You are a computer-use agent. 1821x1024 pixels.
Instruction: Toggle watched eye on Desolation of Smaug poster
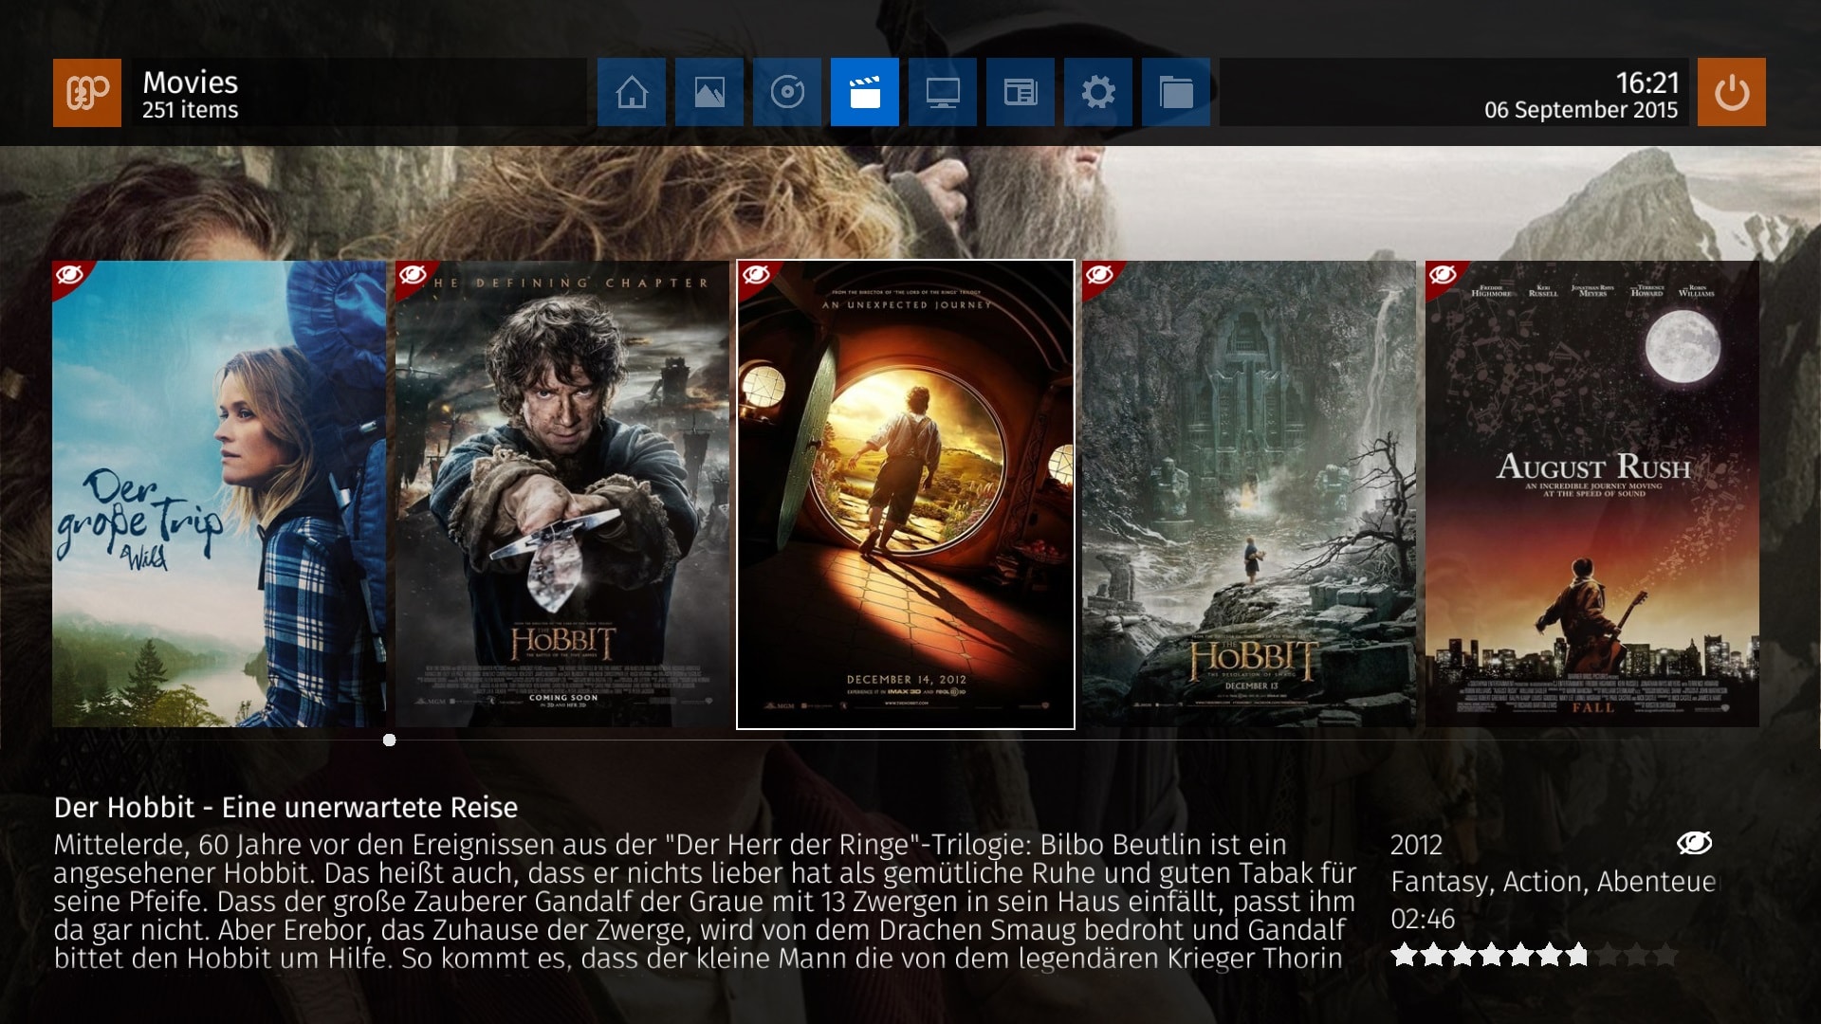point(1099,276)
